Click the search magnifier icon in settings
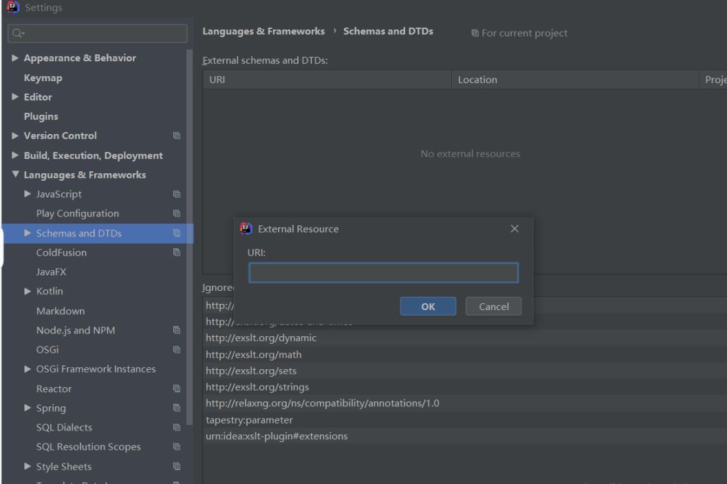Image resolution: width=727 pixels, height=484 pixels. [x=18, y=34]
